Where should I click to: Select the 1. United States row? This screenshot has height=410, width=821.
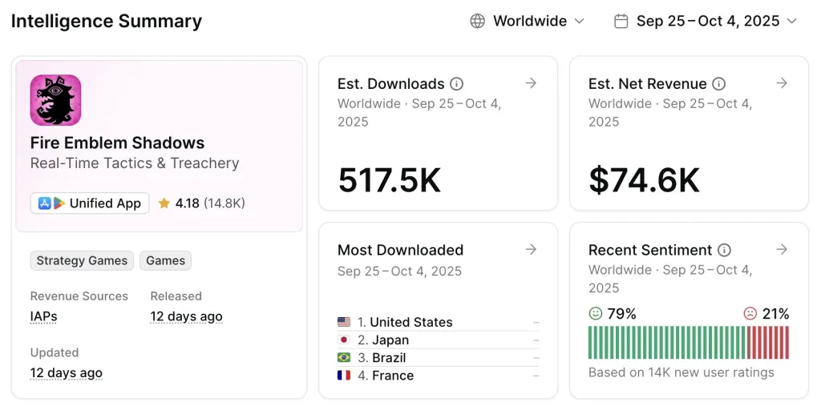click(x=439, y=322)
